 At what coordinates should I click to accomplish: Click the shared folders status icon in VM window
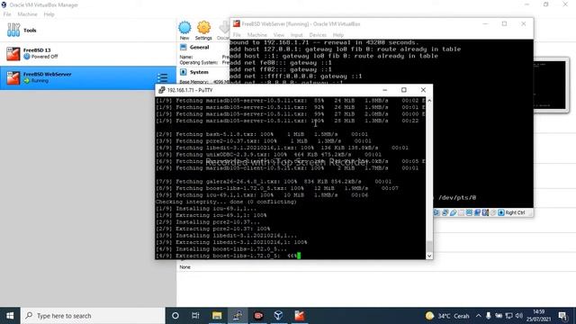pyautogui.click(x=461, y=212)
